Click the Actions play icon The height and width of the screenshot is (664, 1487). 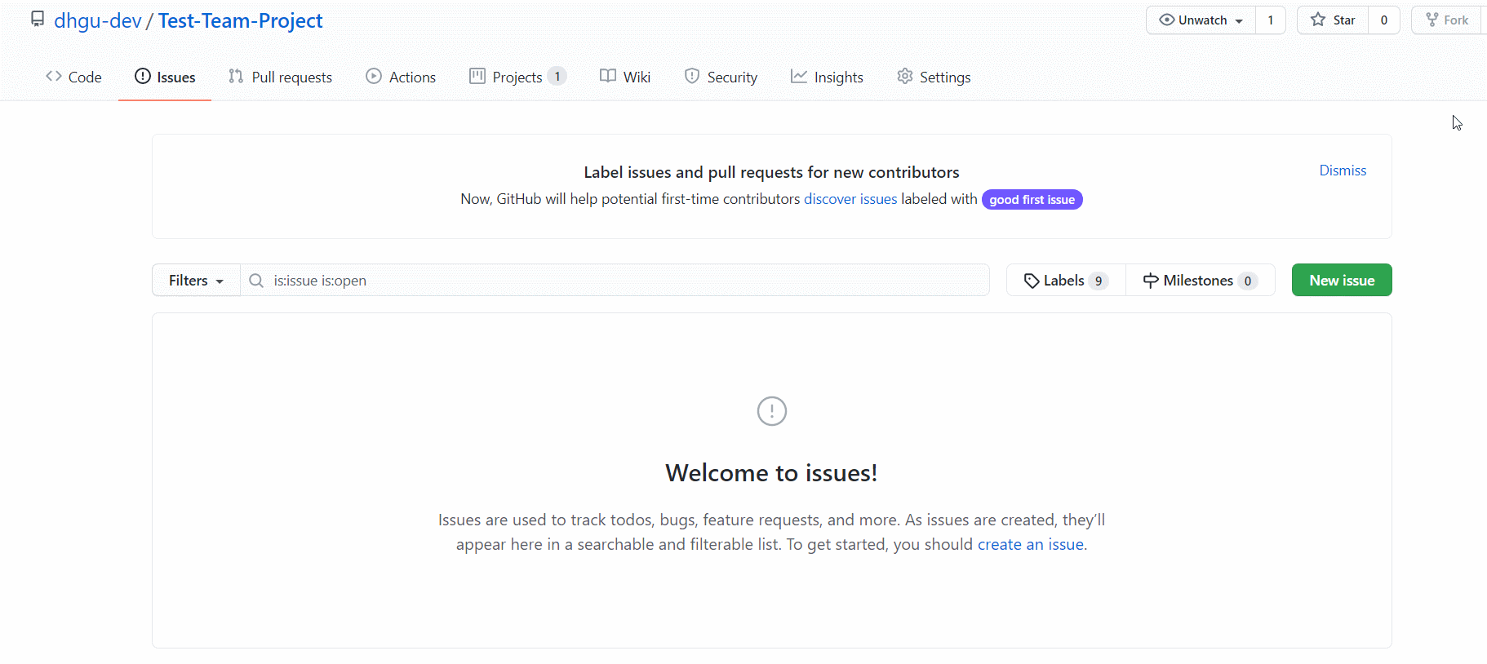coord(374,76)
